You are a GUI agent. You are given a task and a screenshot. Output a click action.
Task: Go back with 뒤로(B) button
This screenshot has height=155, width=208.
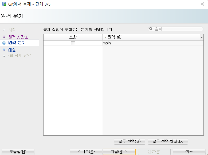click(x=86, y=152)
